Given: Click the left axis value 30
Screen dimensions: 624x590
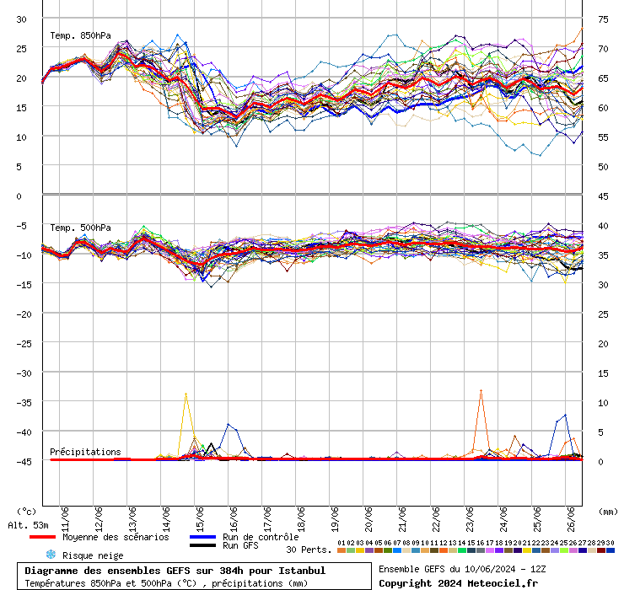Looking at the screenshot, I should (21, 19).
